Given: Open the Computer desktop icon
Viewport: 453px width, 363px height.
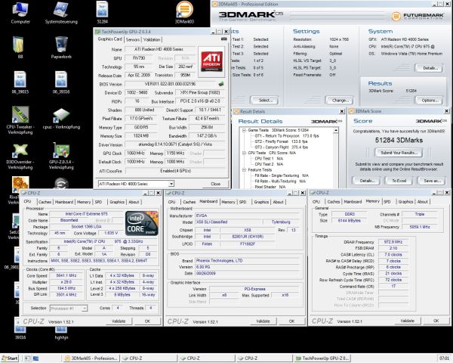Looking at the screenshot, I should click(20, 13).
